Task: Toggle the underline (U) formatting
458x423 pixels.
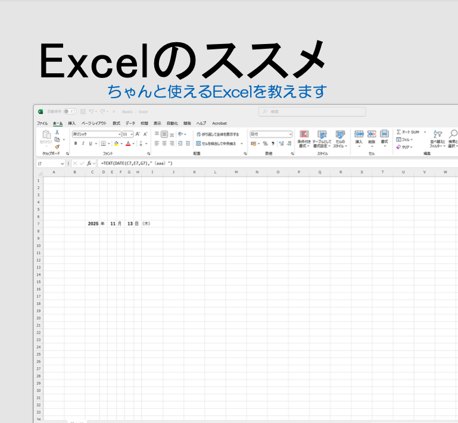Action: (90, 143)
